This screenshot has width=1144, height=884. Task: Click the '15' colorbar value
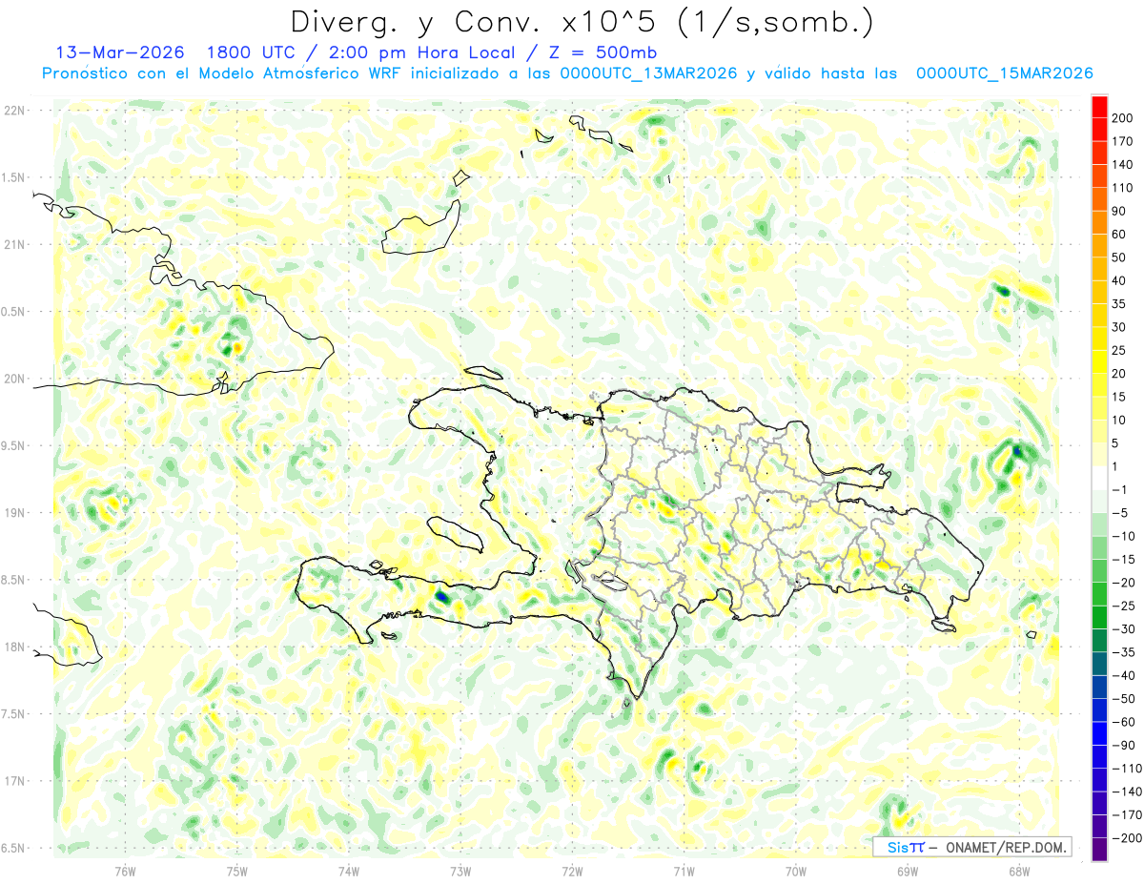coord(1120,397)
